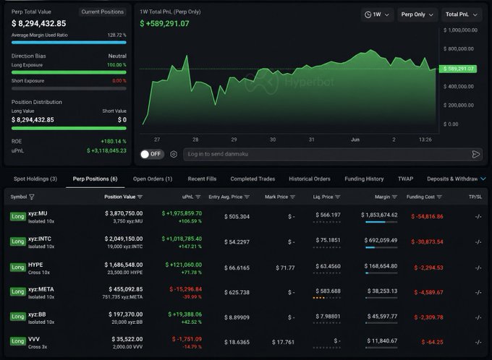Click the xyz:INTC symbol name

(x=40, y=239)
